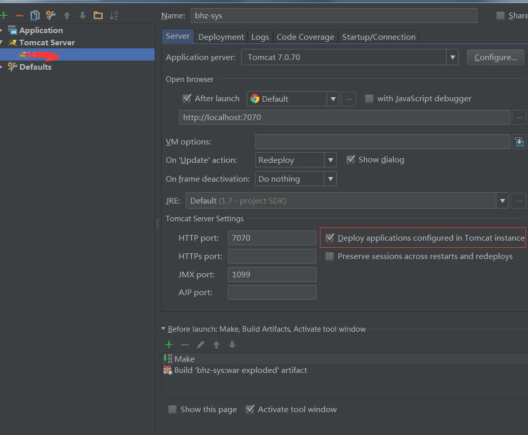The width and height of the screenshot is (528, 435).
Task: Open the Logs tab
Action: coord(260,37)
